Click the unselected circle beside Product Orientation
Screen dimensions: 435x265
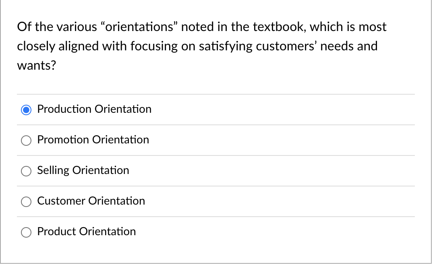pyautogui.click(x=26, y=232)
